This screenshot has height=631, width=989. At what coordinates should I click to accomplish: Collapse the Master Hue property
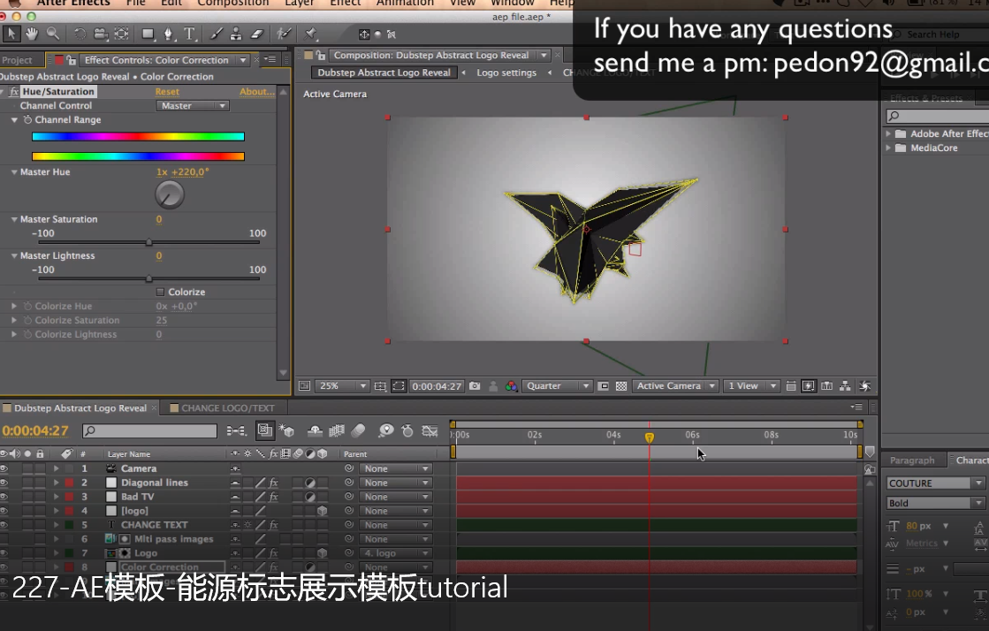(14, 171)
